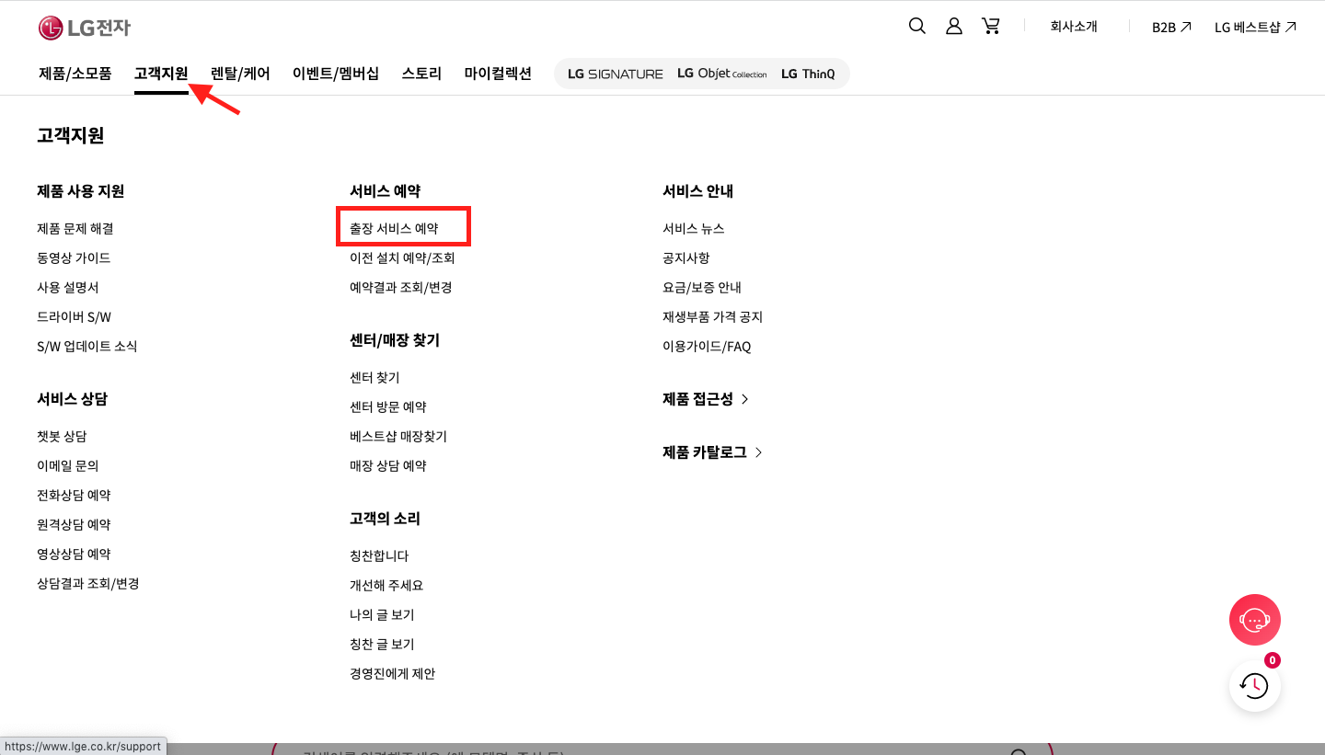Open 칭찬합니다 link
This screenshot has width=1325, height=755.
379,555
